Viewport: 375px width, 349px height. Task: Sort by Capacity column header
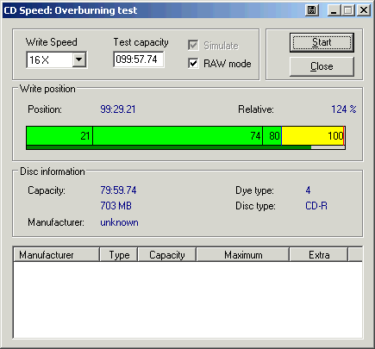[x=167, y=255]
